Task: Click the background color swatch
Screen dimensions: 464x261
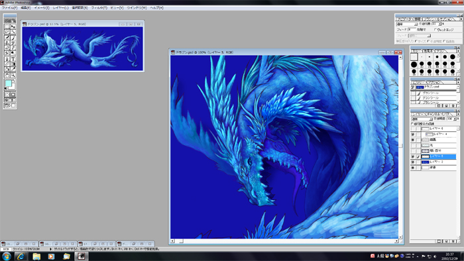Action: pos(13,87)
